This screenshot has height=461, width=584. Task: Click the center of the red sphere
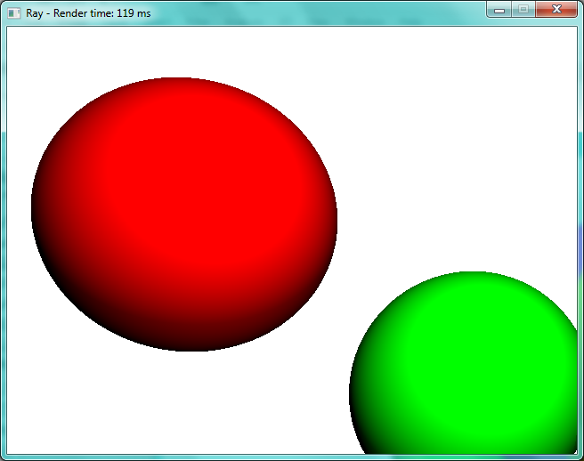(184, 214)
